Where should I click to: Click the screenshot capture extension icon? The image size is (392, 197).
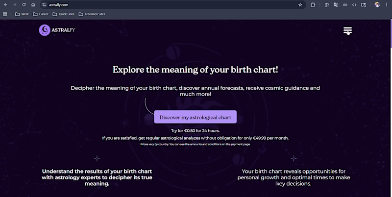326,5
